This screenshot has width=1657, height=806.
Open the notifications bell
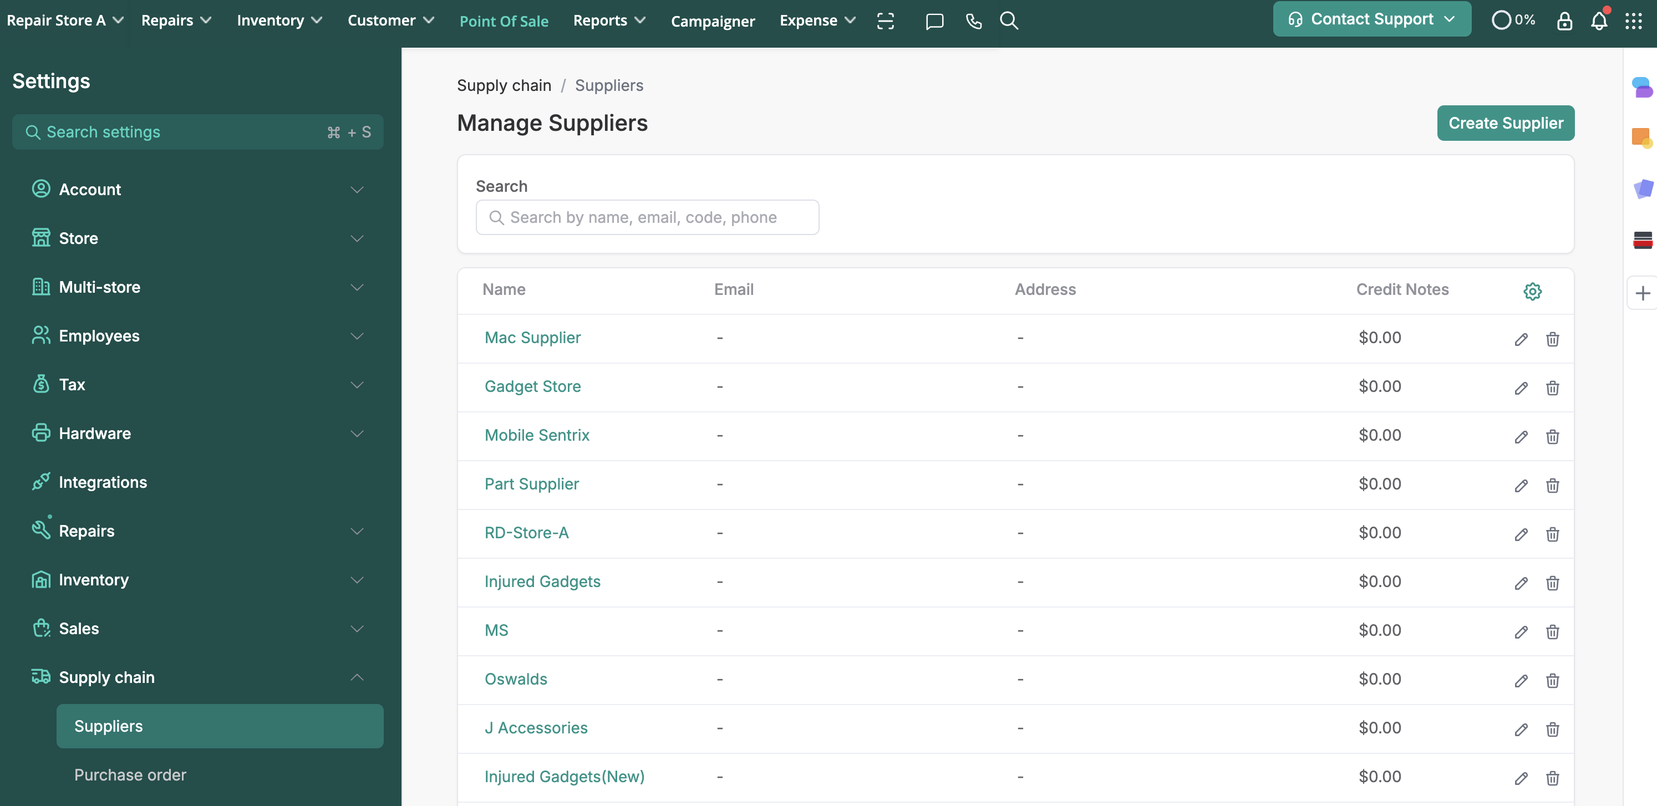(x=1598, y=21)
